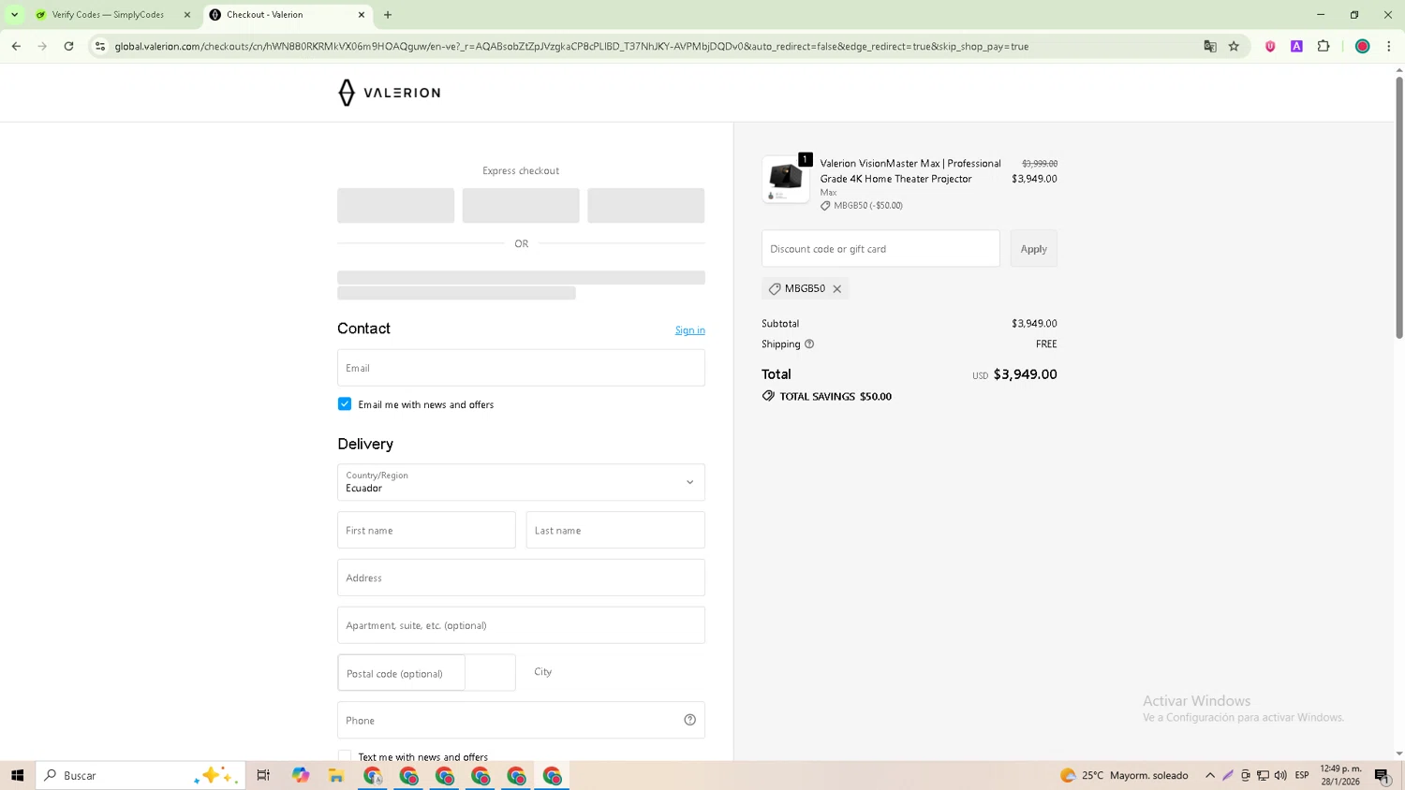The width and height of the screenshot is (1405, 790).
Task: Close the Checkout - Valerion tab
Action: pos(362,15)
